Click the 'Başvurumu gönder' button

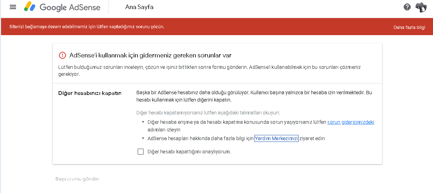pyautogui.click(x=77, y=179)
